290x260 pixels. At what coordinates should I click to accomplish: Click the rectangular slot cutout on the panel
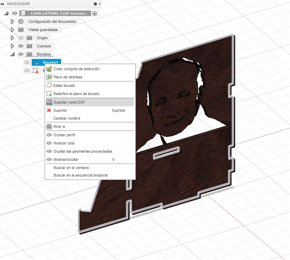166,153
